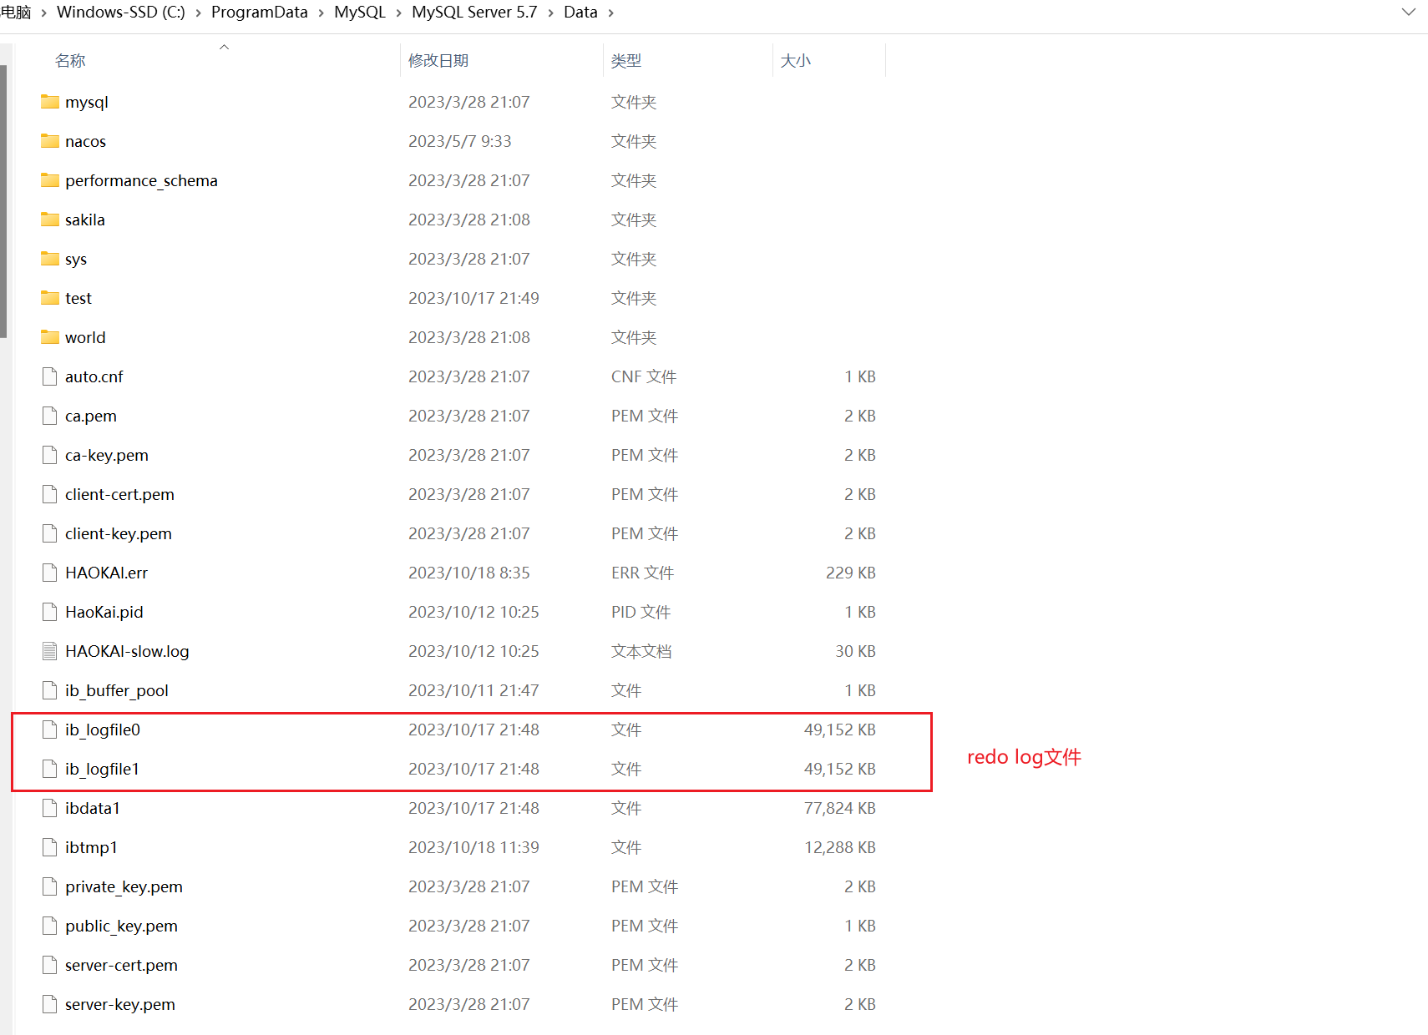Click the private_key.pem file icon
This screenshot has height=1035, width=1428.
(50, 886)
